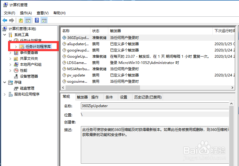Toggle the show/hide console tree icon
Image resolution: width=239 pixels, height=166 pixels.
pyautogui.click(x=28, y=20)
